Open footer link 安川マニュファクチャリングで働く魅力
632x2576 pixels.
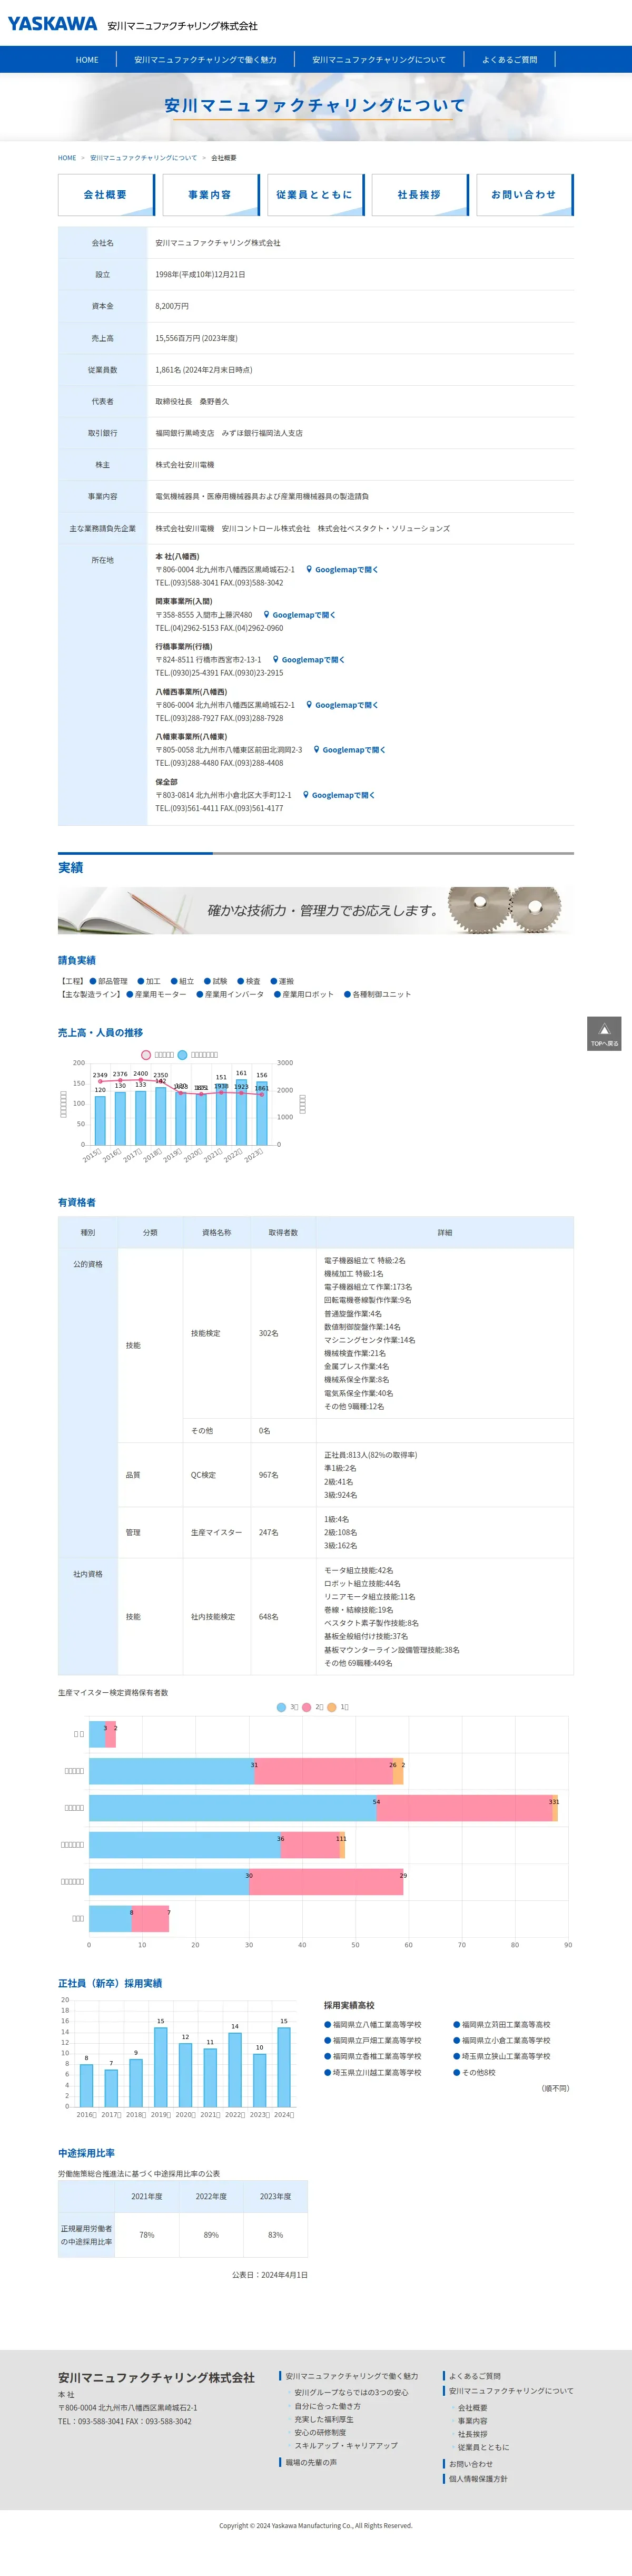[352, 2376]
